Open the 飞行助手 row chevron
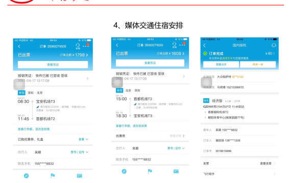Screen dimensions: 291x183 click(274, 174)
